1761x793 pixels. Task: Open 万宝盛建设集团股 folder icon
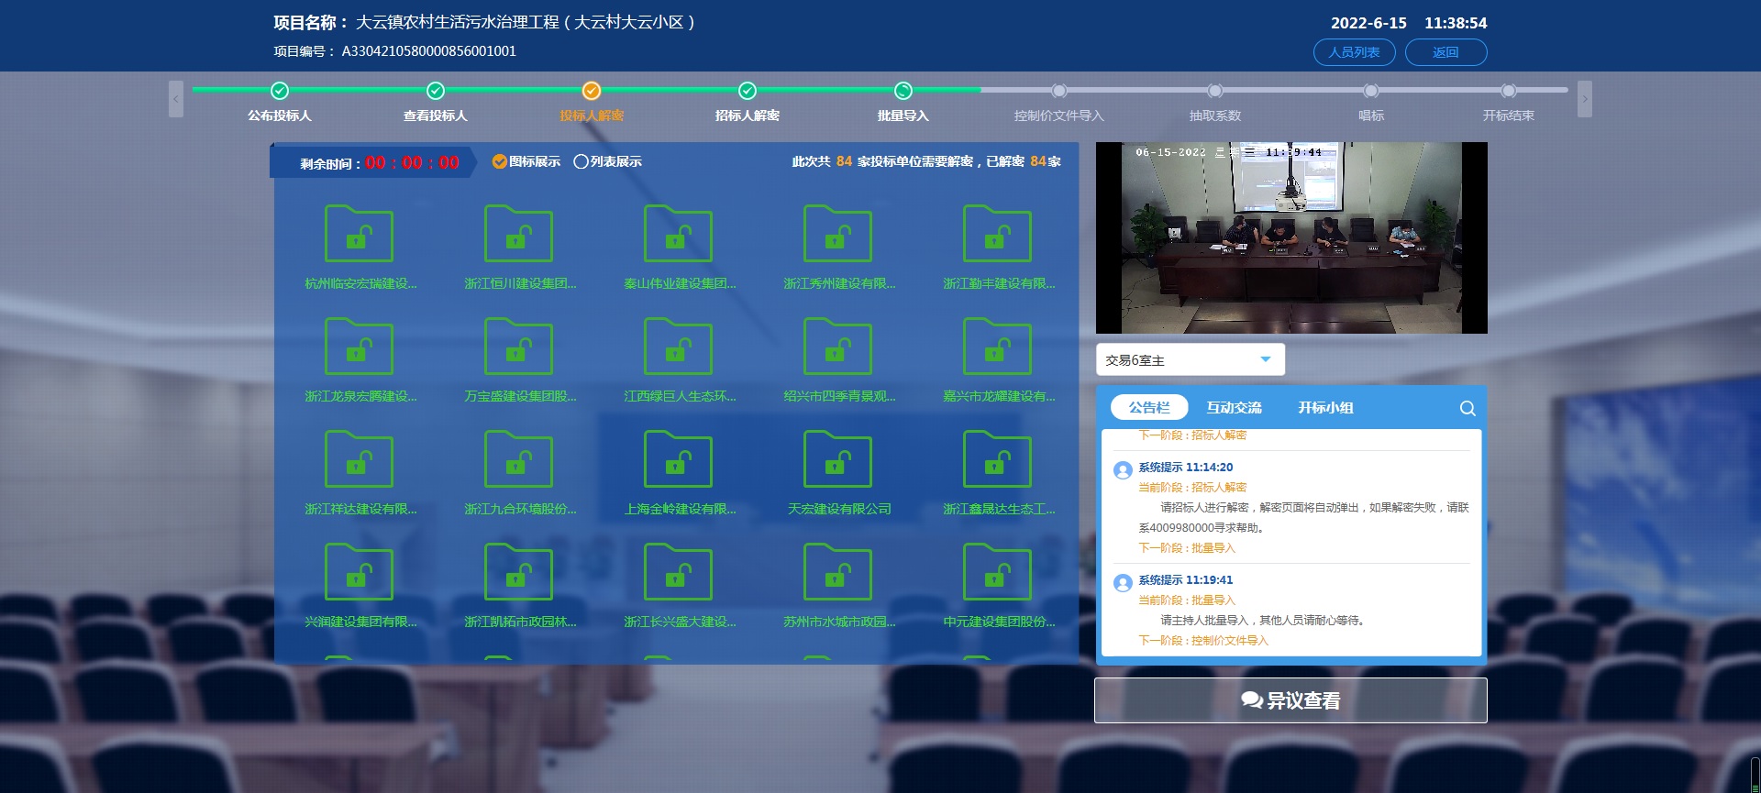(519, 347)
